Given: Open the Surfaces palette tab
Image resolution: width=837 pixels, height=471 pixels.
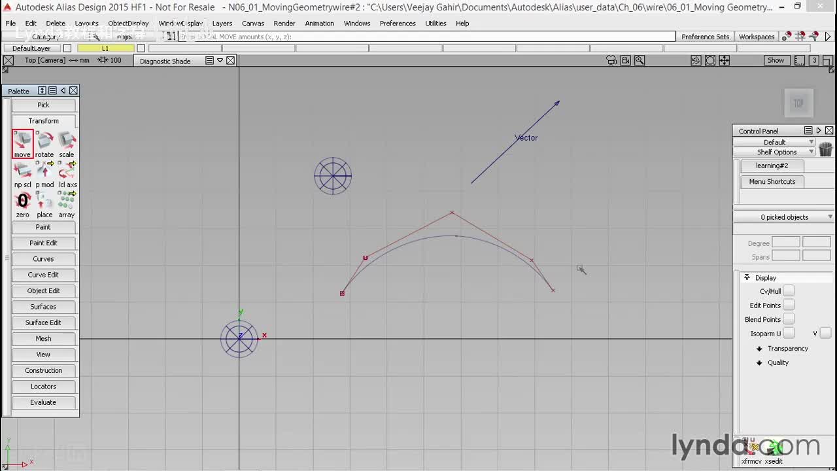Looking at the screenshot, I should (x=43, y=307).
